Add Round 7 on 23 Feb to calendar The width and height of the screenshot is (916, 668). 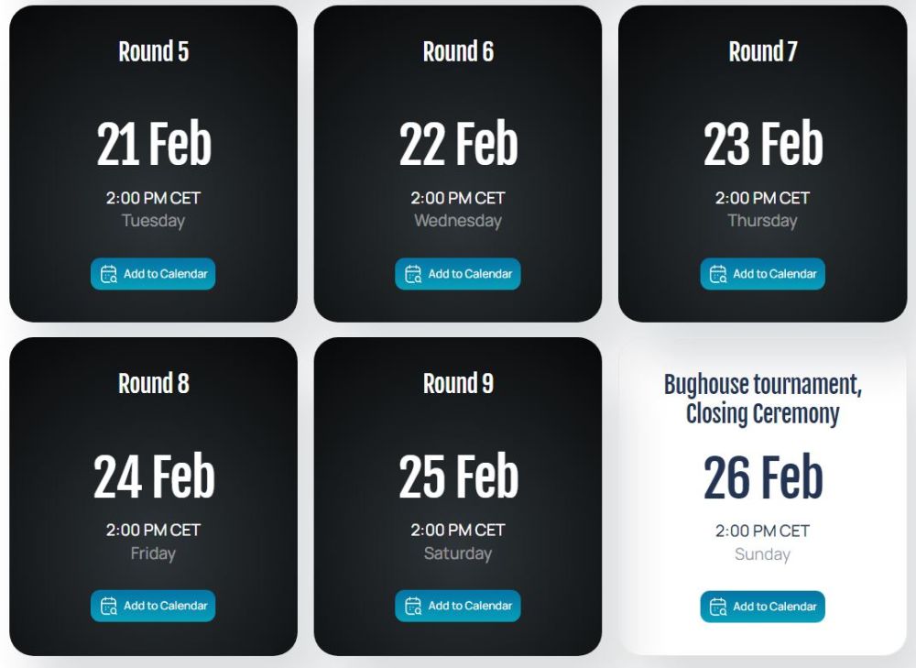pyautogui.click(x=762, y=273)
